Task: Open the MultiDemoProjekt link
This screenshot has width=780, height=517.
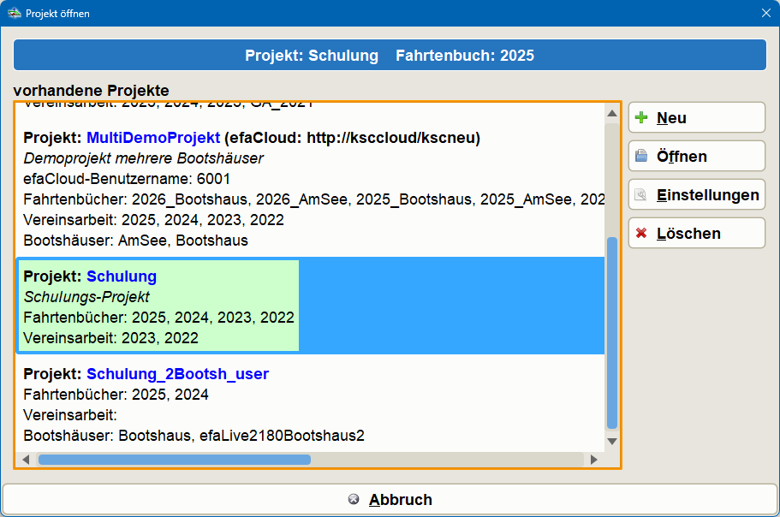Action: (152, 137)
